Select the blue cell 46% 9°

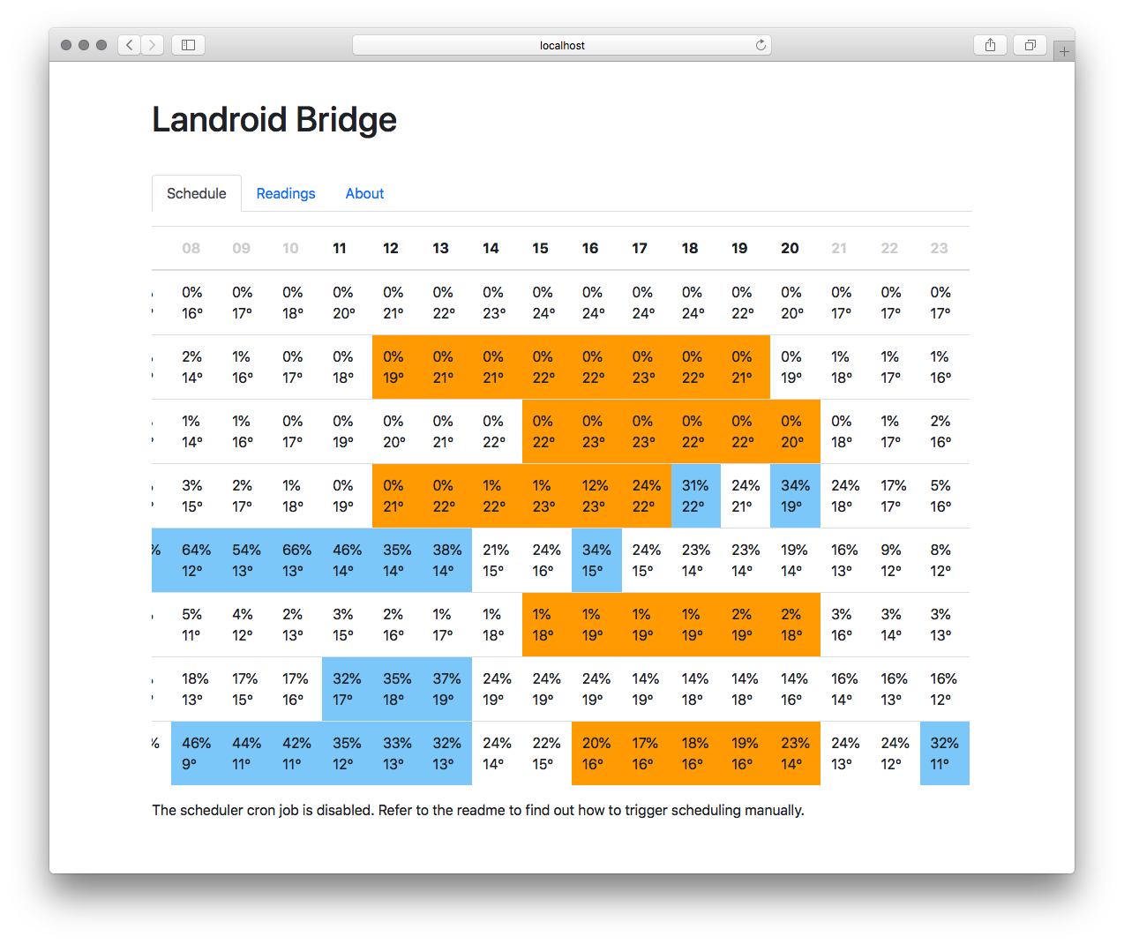pyautogui.click(x=196, y=753)
